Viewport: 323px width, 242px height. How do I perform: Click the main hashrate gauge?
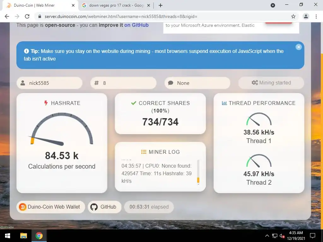tap(62, 129)
